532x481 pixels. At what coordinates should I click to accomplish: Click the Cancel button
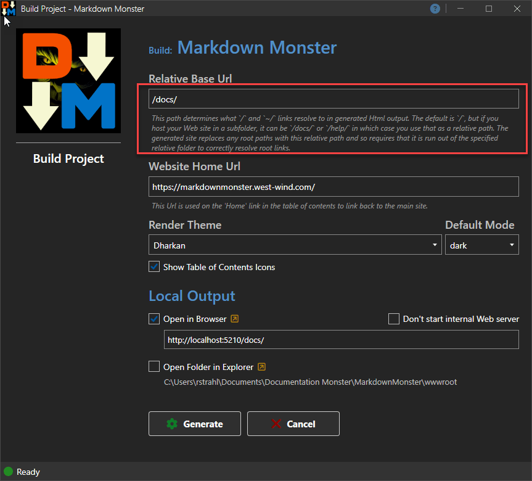[x=293, y=424]
